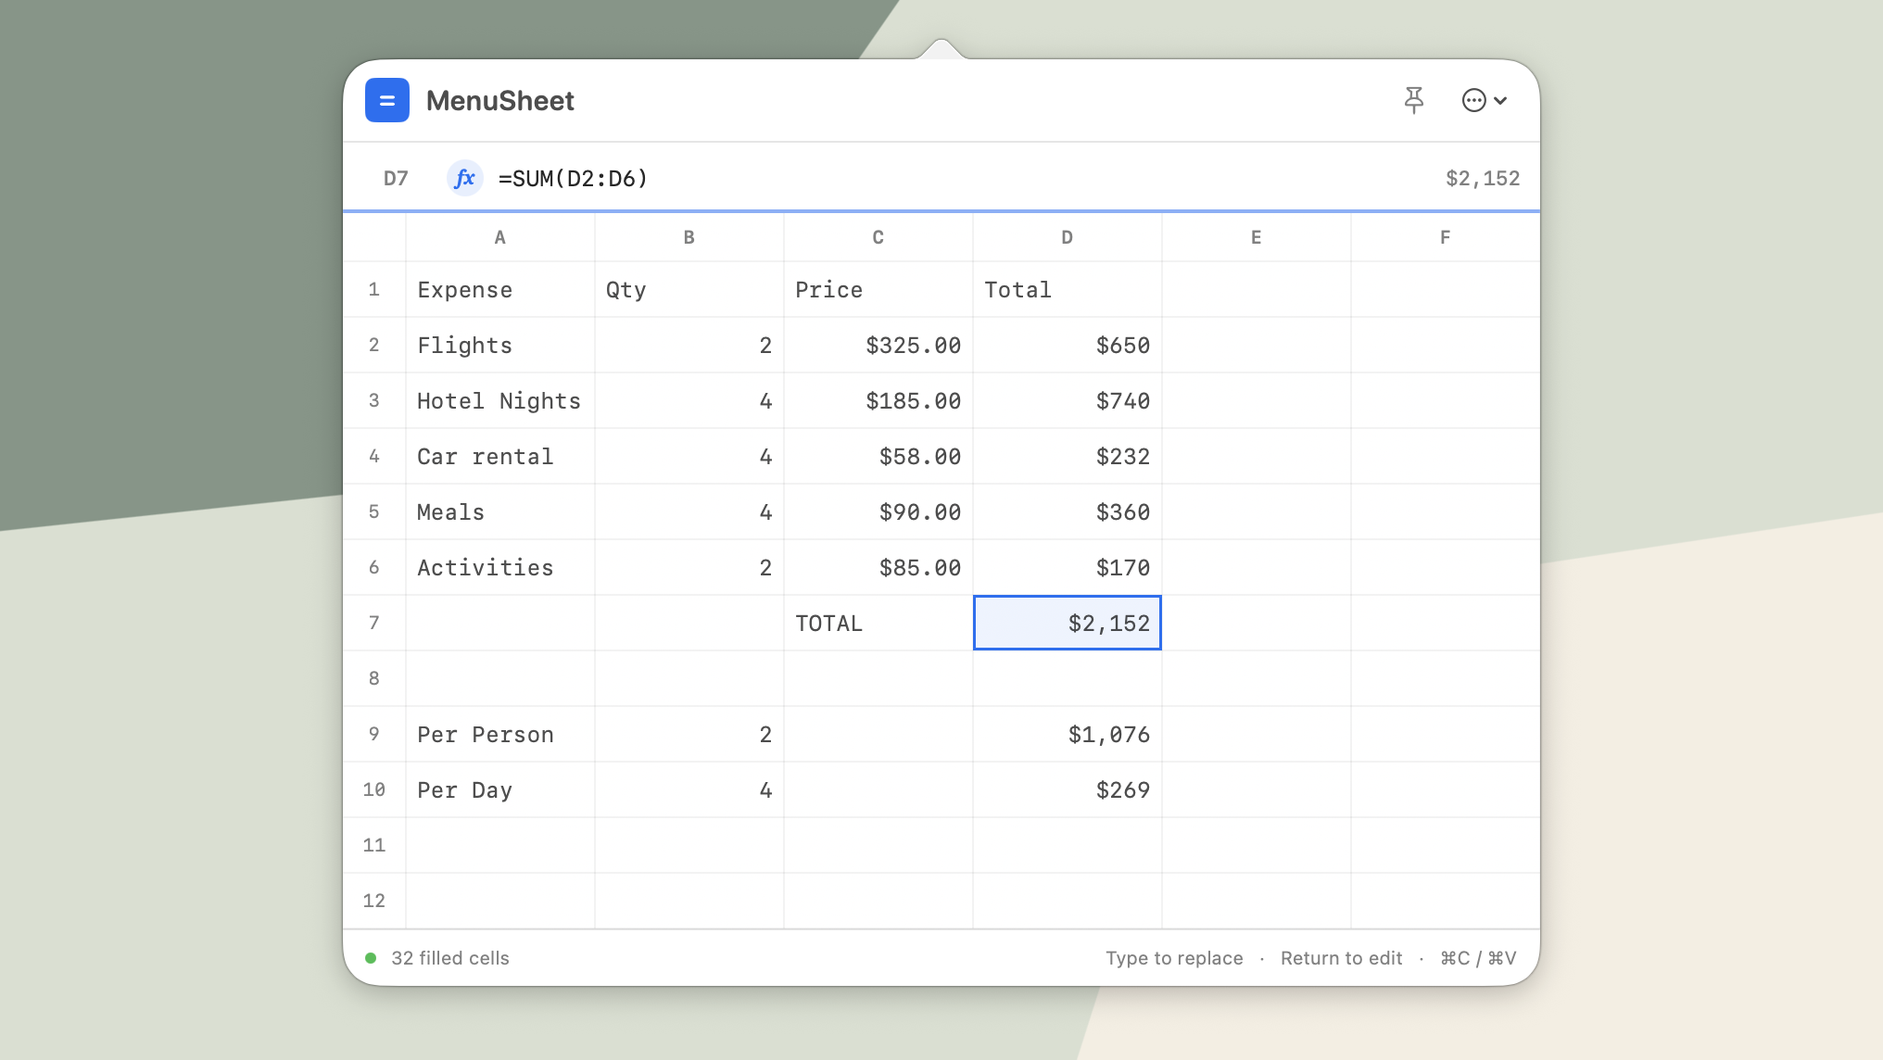Select column B header
This screenshot has width=1883, height=1060.
[x=689, y=237]
